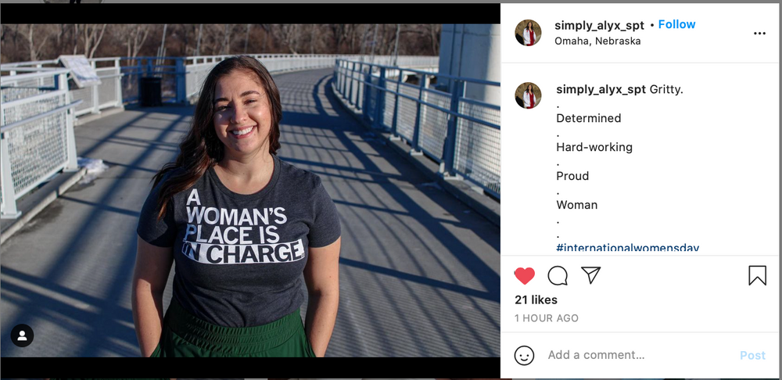Open #internationalwomensday hashtag
The width and height of the screenshot is (782, 380).
[627, 248]
